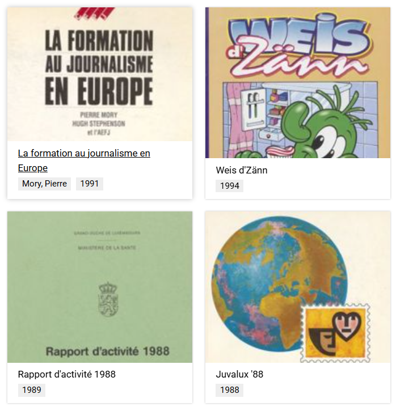The height and width of the screenshot is (411, 396).
Task: Click the Luxembourg coat of arms emblem
Action: (x=108, y=299)
